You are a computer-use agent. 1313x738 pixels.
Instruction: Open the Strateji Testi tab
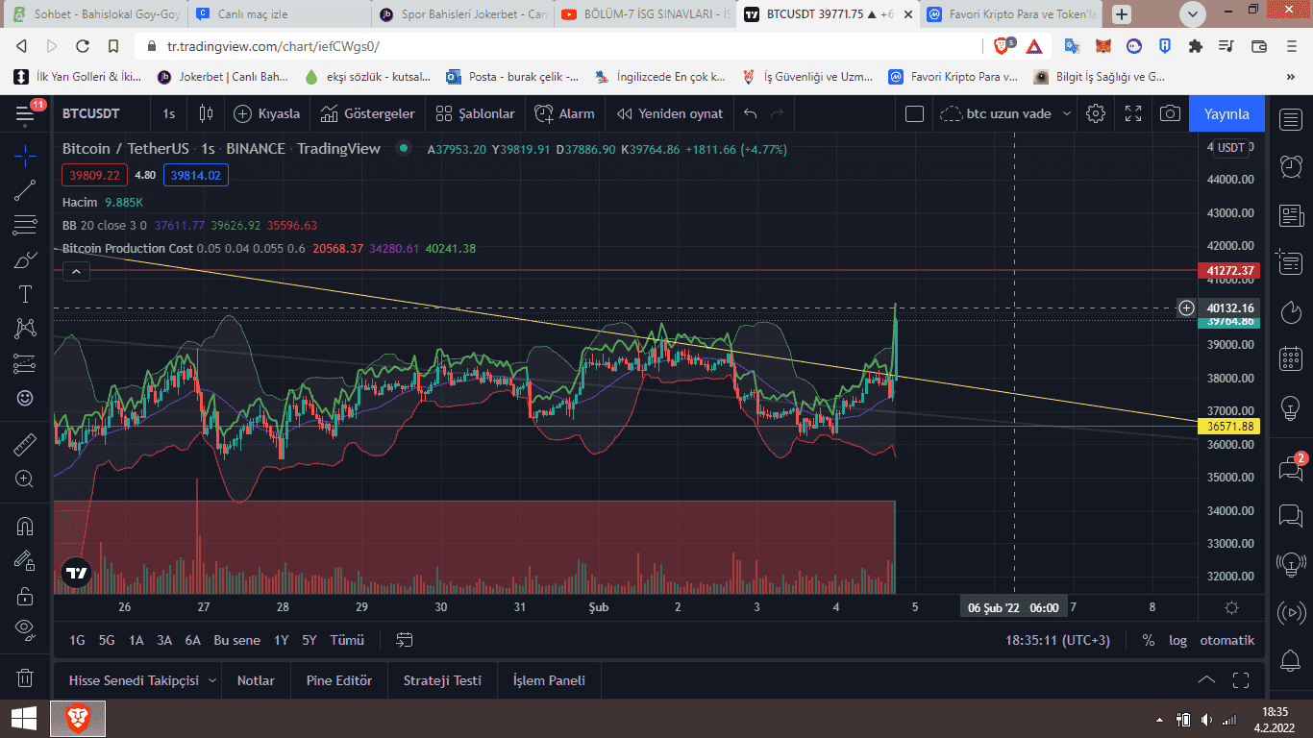[442, 680]
